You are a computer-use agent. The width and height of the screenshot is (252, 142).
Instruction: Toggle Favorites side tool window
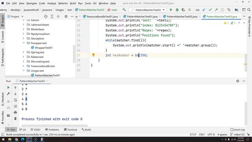(x=3, y=118)
